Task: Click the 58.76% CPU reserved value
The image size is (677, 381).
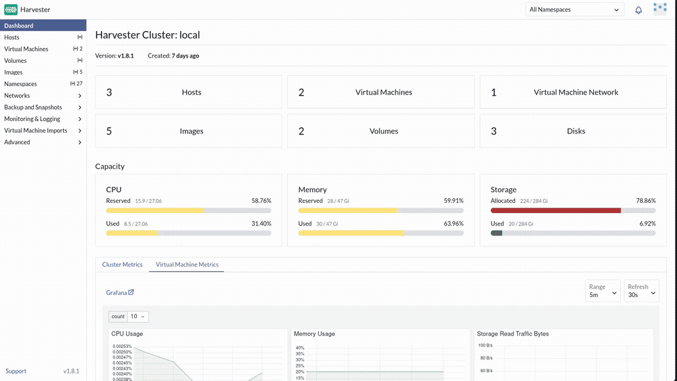Action: [x=261, y=200]
